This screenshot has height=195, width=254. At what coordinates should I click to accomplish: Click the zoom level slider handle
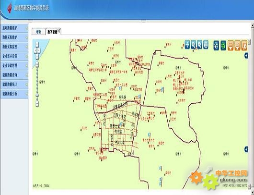[x=37, y=95]
